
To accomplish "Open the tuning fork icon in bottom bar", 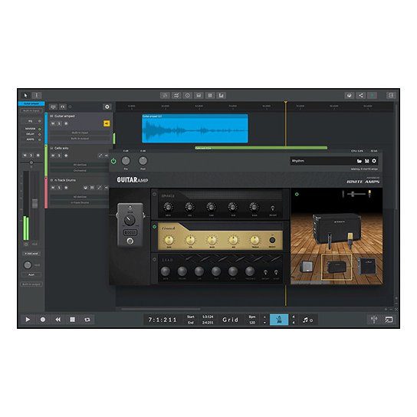I will click(x=374, y=320).
